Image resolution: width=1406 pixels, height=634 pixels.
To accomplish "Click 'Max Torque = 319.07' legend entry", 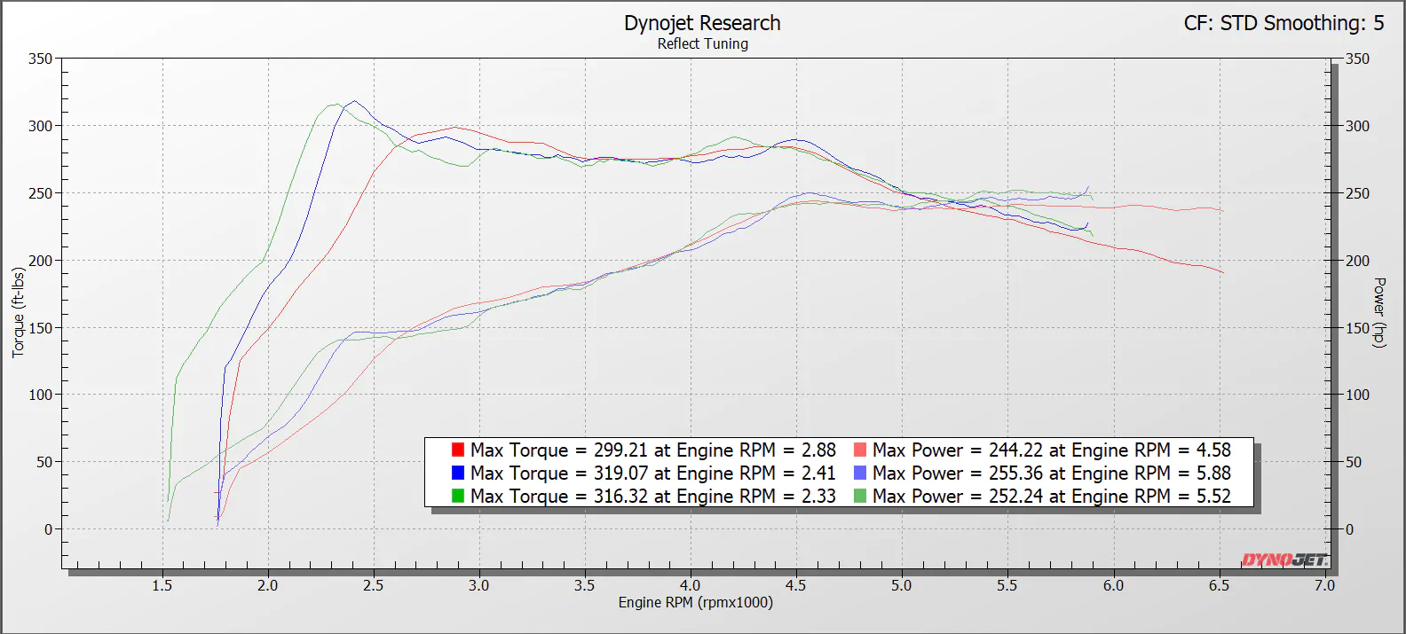I will (653, 473).
